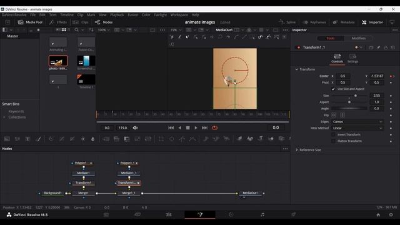Open the media pool search tool
The height and width of the screenshot is (225, 400).
(x=76, y=30)
